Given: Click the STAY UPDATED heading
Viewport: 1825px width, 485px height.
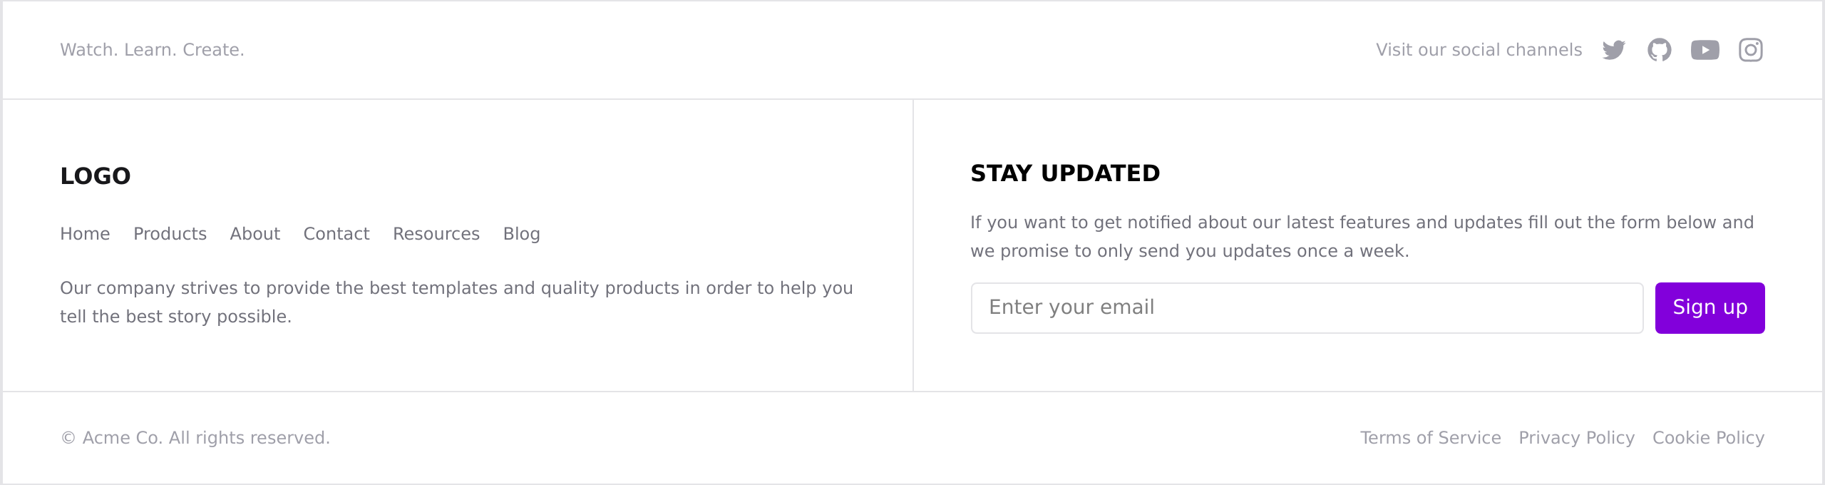Looking at the screenshot, I should point(1065,173).
